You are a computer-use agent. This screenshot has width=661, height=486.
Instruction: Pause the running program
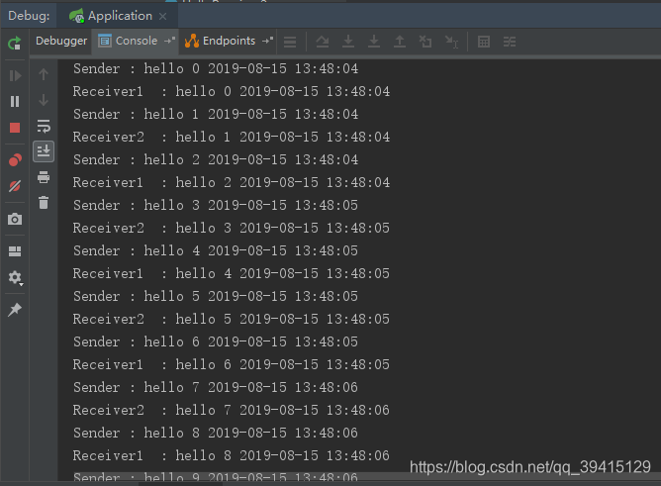[15, 102]
